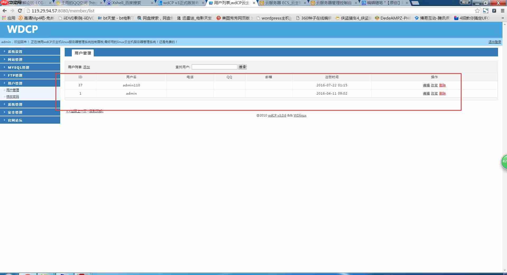Expand the FTP管理 sidebar section
Image resolution: width=507 pixels, height=275 pixels.
(15, 75)
